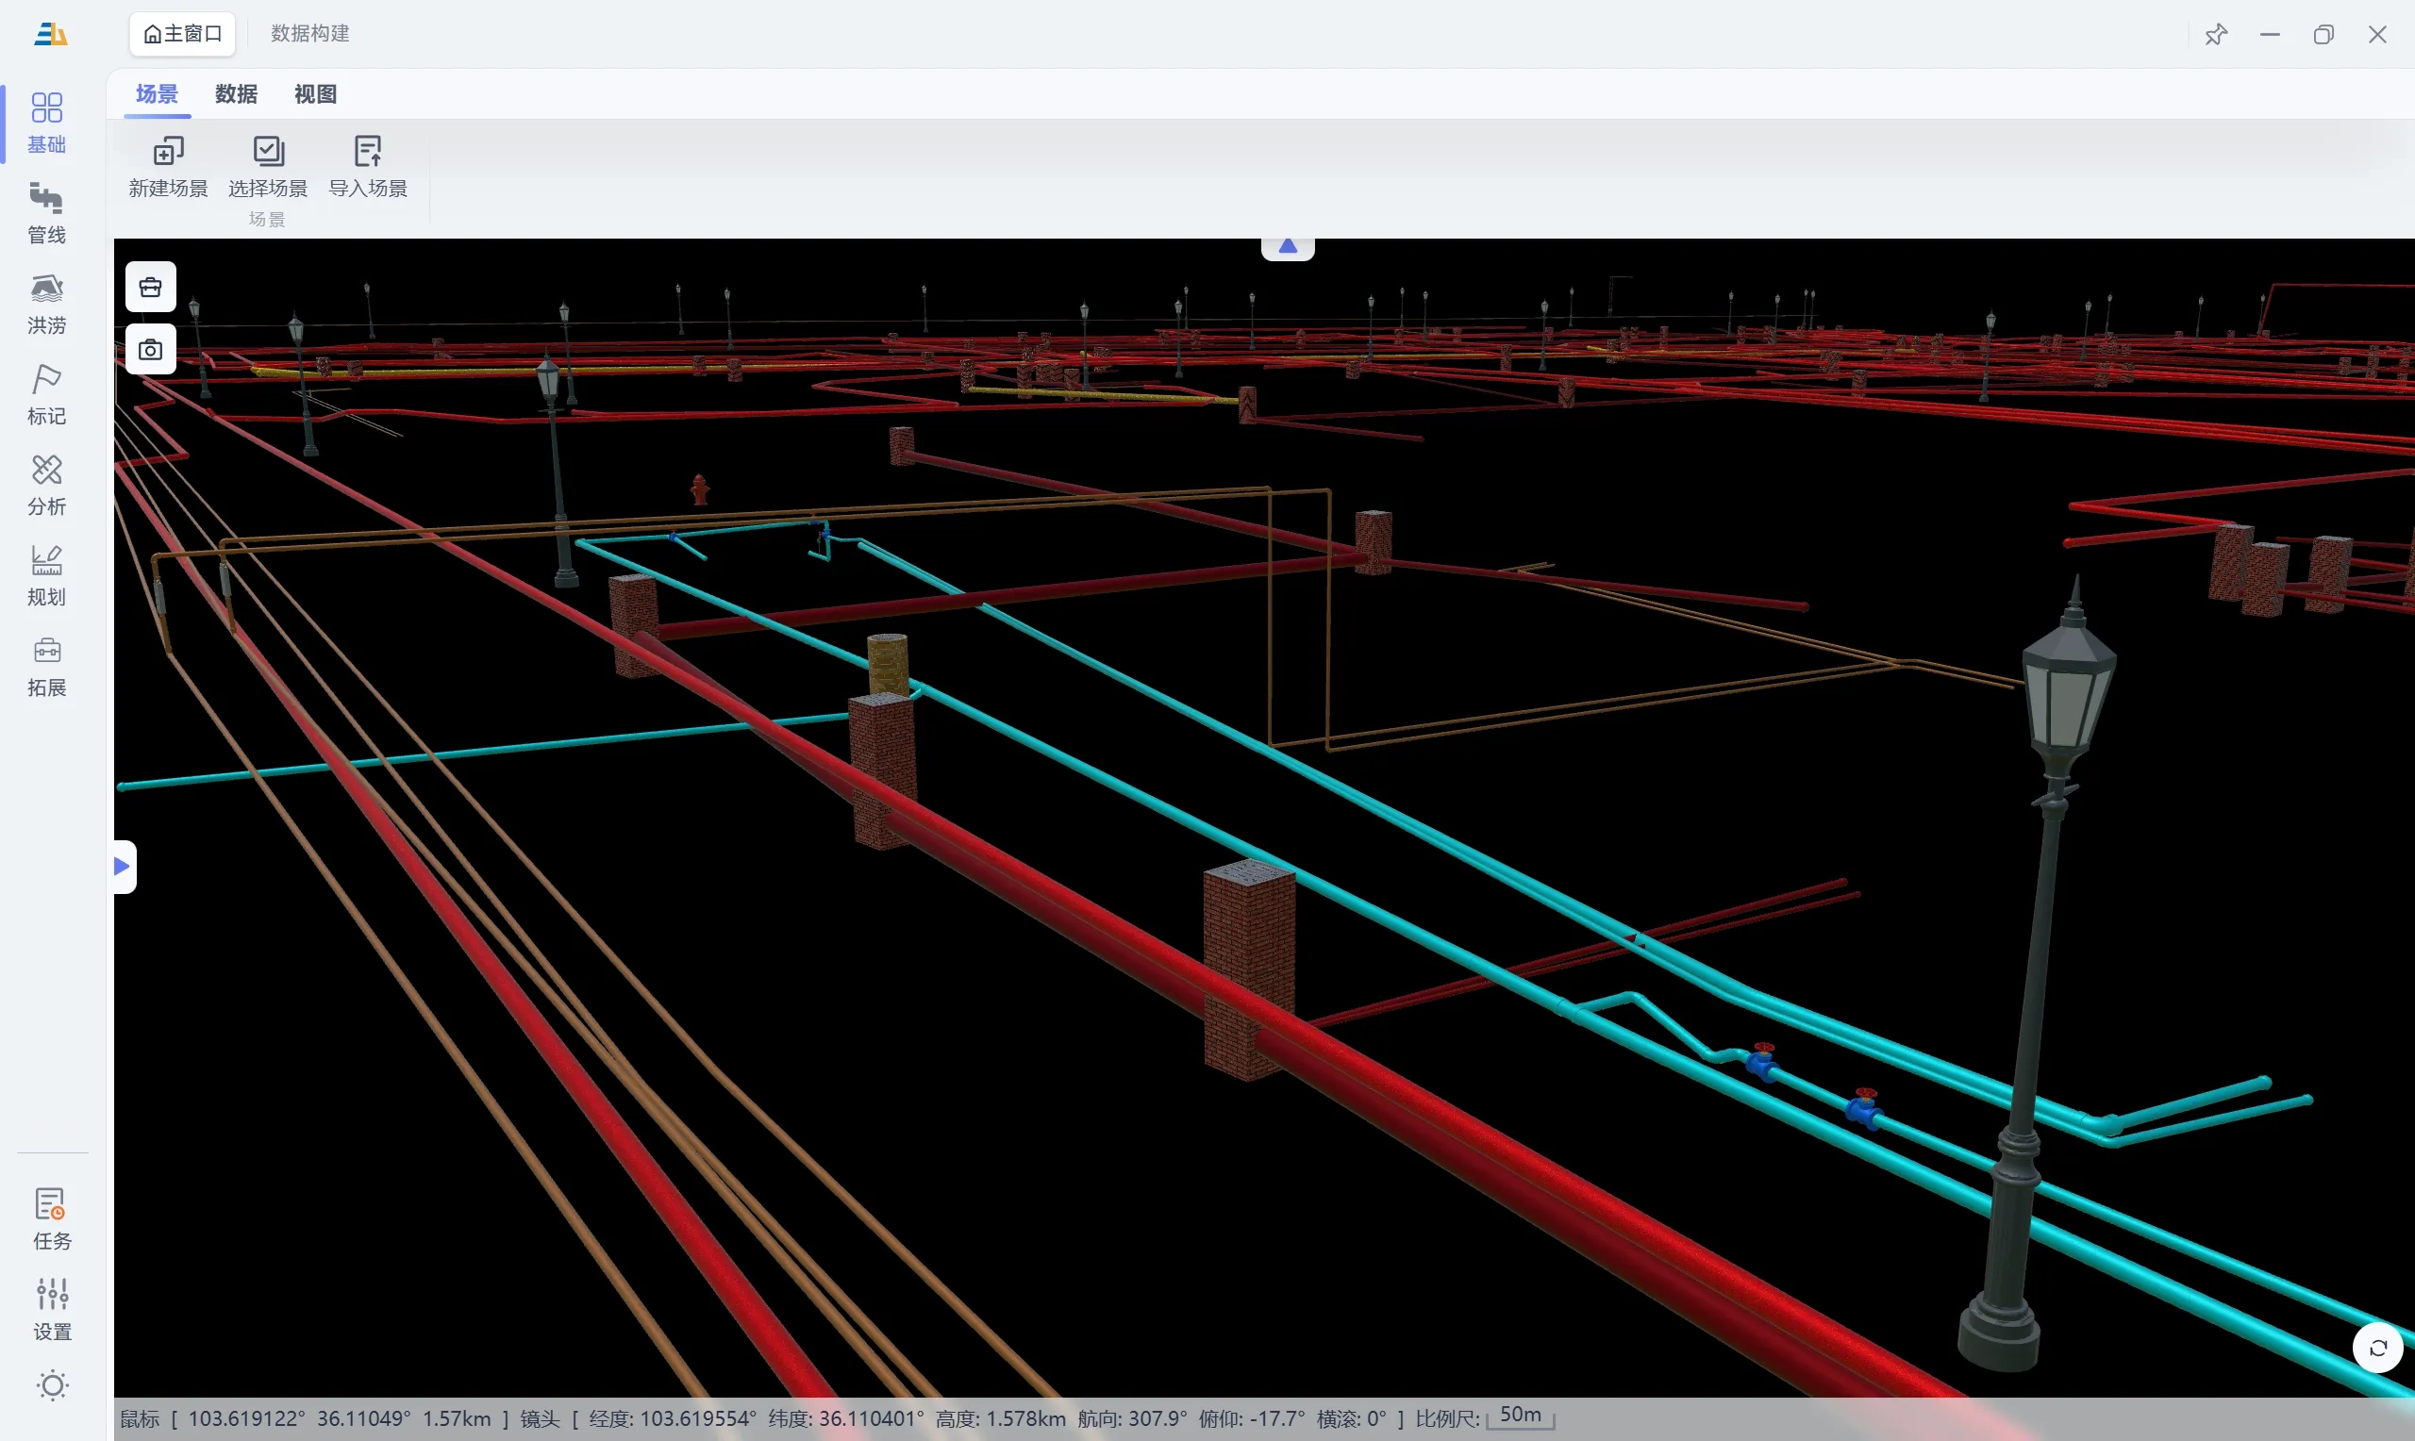Click 新建场景 new scene tool
Image resolution: width=2415 pixels, height=1441 pixels.
(168, 167)
